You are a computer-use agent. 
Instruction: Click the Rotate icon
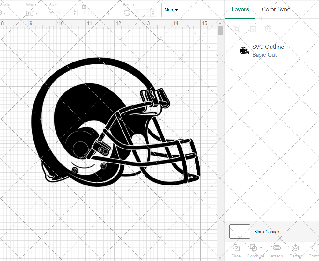pos(127,13)
